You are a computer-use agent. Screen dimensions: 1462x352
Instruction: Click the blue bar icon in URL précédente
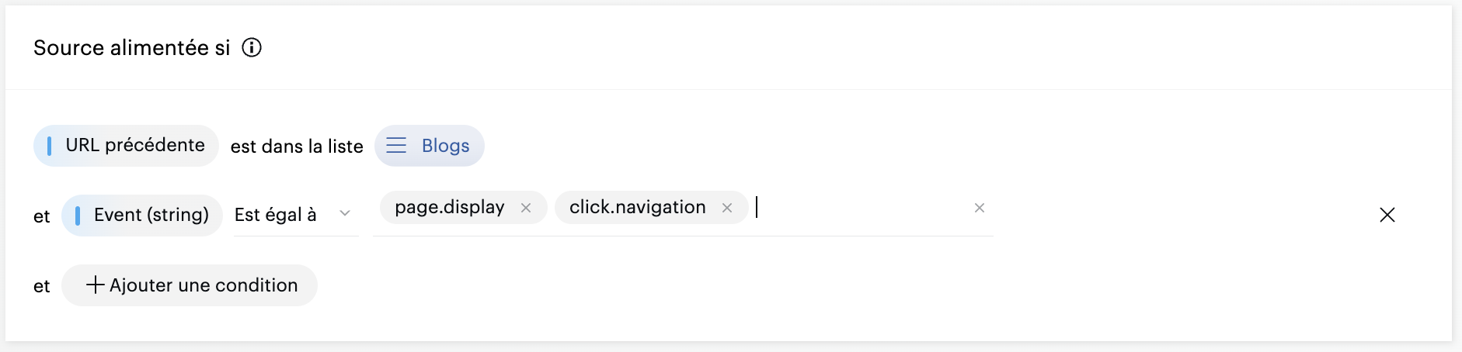tap(50, 146)
